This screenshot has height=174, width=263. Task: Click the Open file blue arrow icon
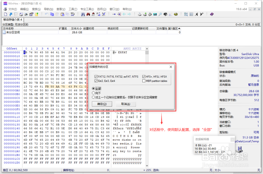(11, 14)
